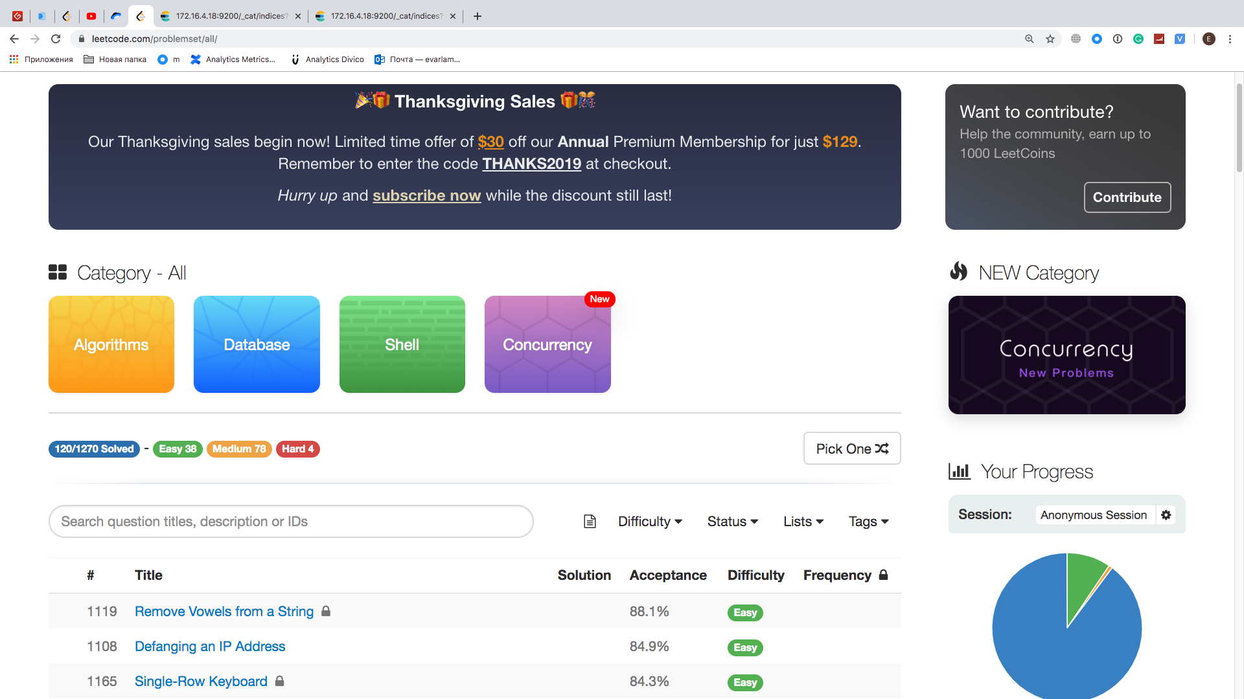This screenshot has height=699, width=1244.
Task: Click the gray globe extension icon
Action: (1076, 39)
